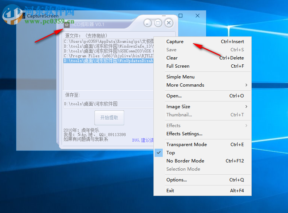The width and height of the screenshot is (288, 213).
Task: Click the CaptureScreen title text
Action: [43, 16]
